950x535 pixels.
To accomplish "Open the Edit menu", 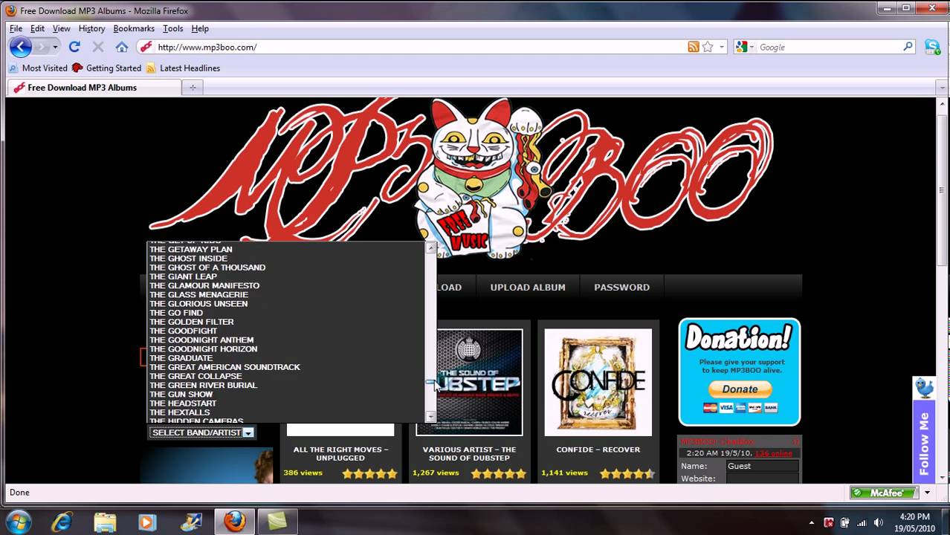I will [37, 28].
